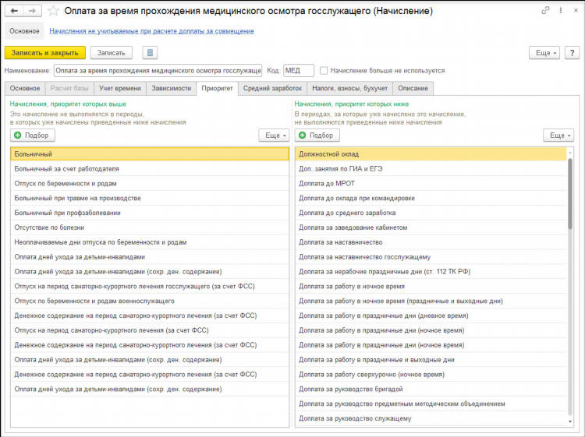The image size is (585, 437).
Task: Select Отсутствие по болезни row
Action: point(150,227)
